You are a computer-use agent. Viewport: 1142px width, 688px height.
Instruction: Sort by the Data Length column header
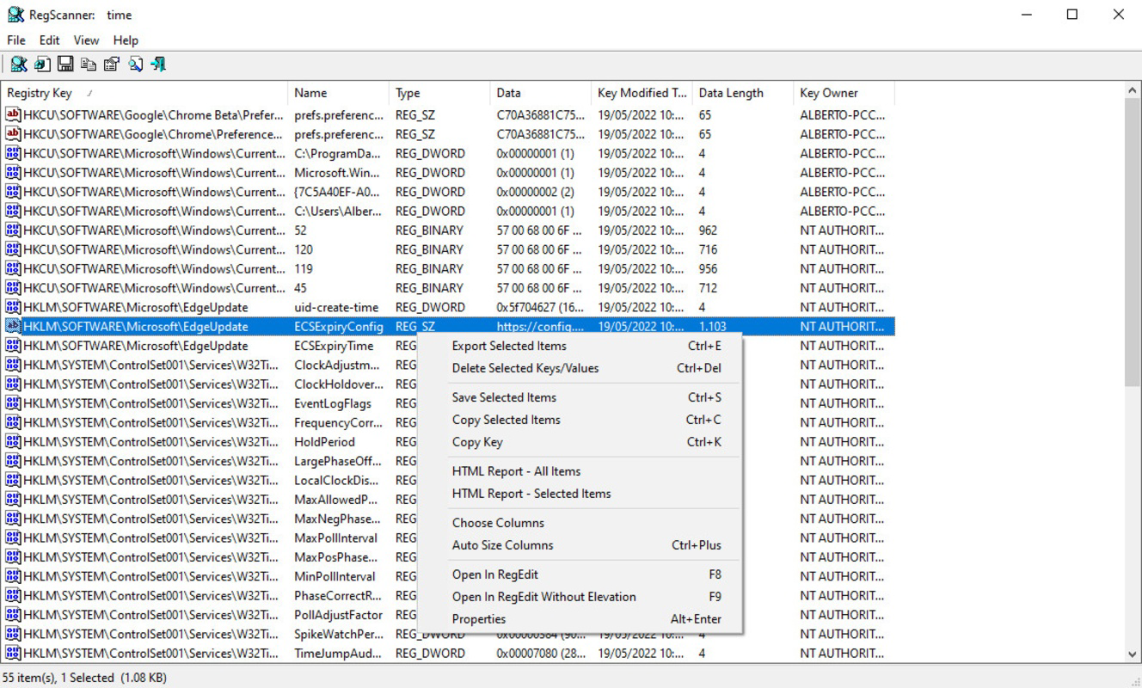coord(743,93)
